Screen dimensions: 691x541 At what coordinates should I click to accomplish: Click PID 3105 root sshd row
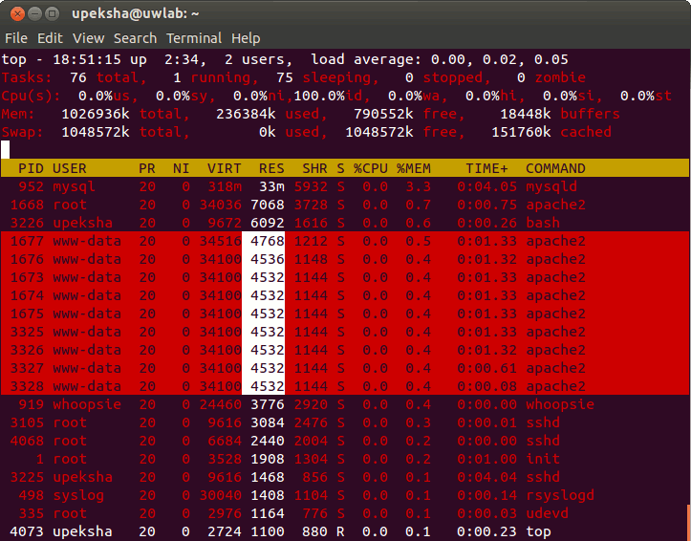345,422
